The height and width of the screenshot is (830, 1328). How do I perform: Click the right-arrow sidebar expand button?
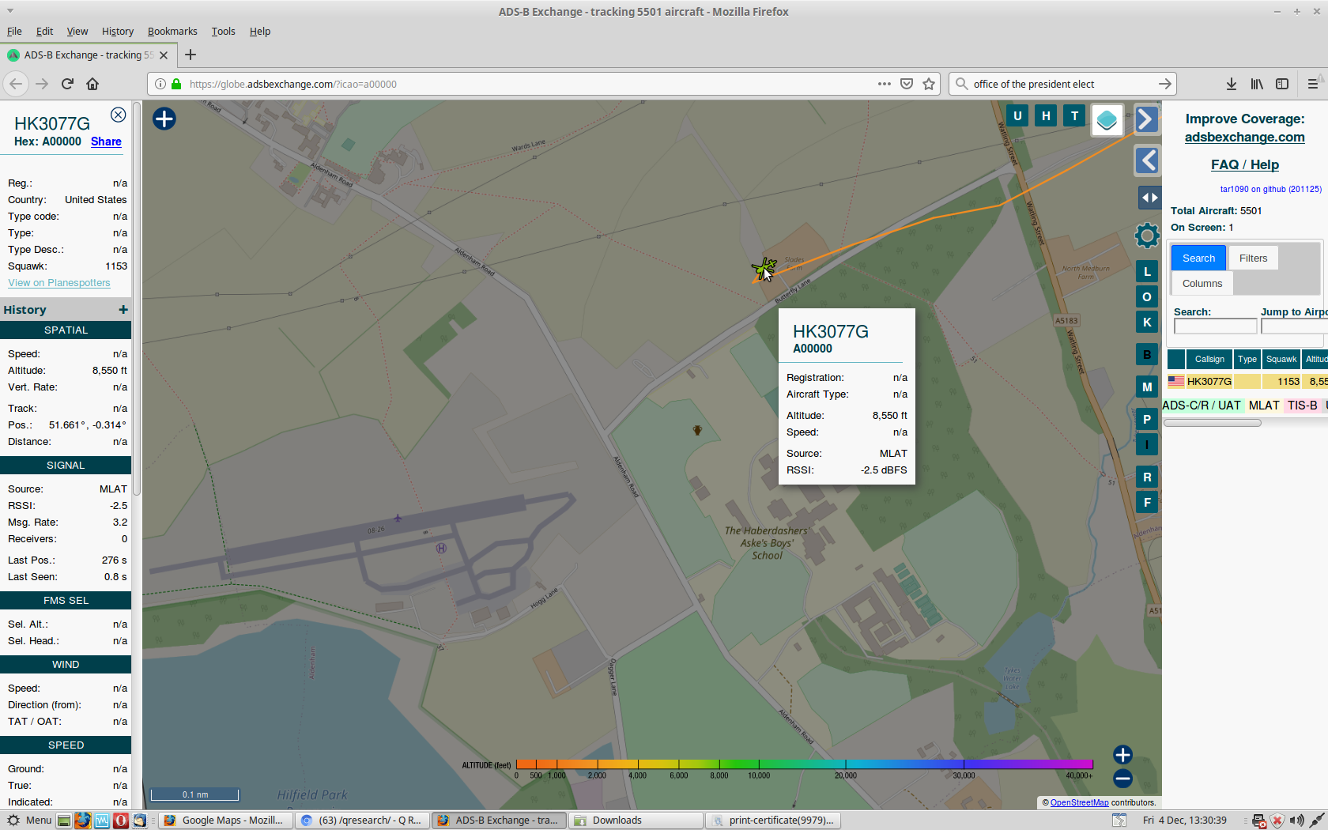point(1147,119)
